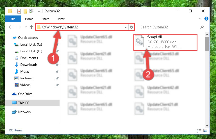Unpin Pictures from Quick access
The height and width of the screenshot is (139, 216).
(x=57, y=78)
